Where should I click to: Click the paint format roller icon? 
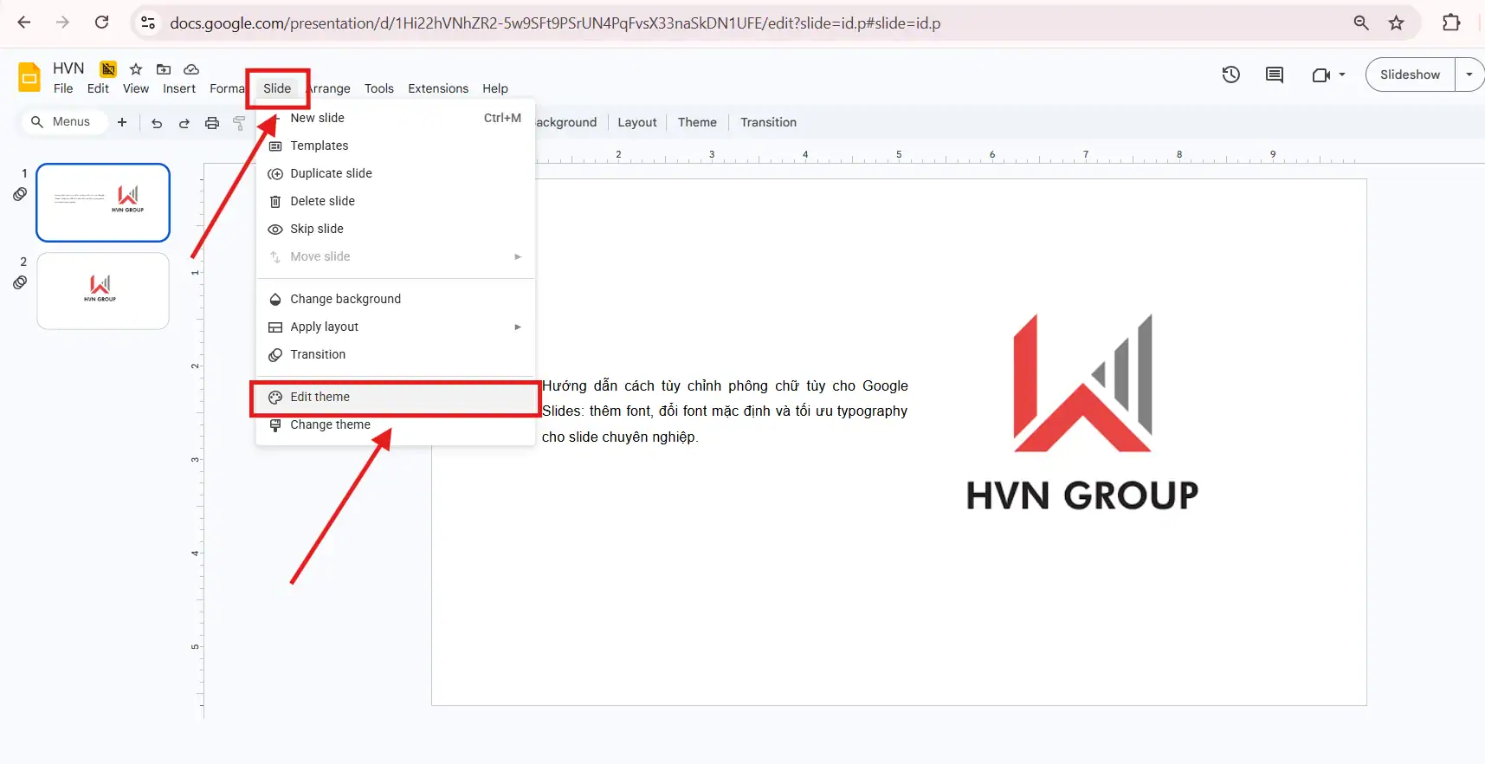coord(239,123)
